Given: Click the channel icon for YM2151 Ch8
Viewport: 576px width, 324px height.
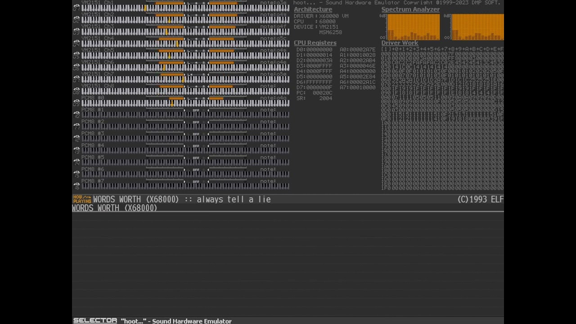Looking at the screenshot, I should [x=76, y=90].
